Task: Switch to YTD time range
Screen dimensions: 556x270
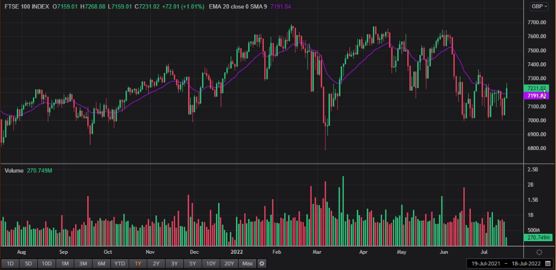Action: point(119,263)
